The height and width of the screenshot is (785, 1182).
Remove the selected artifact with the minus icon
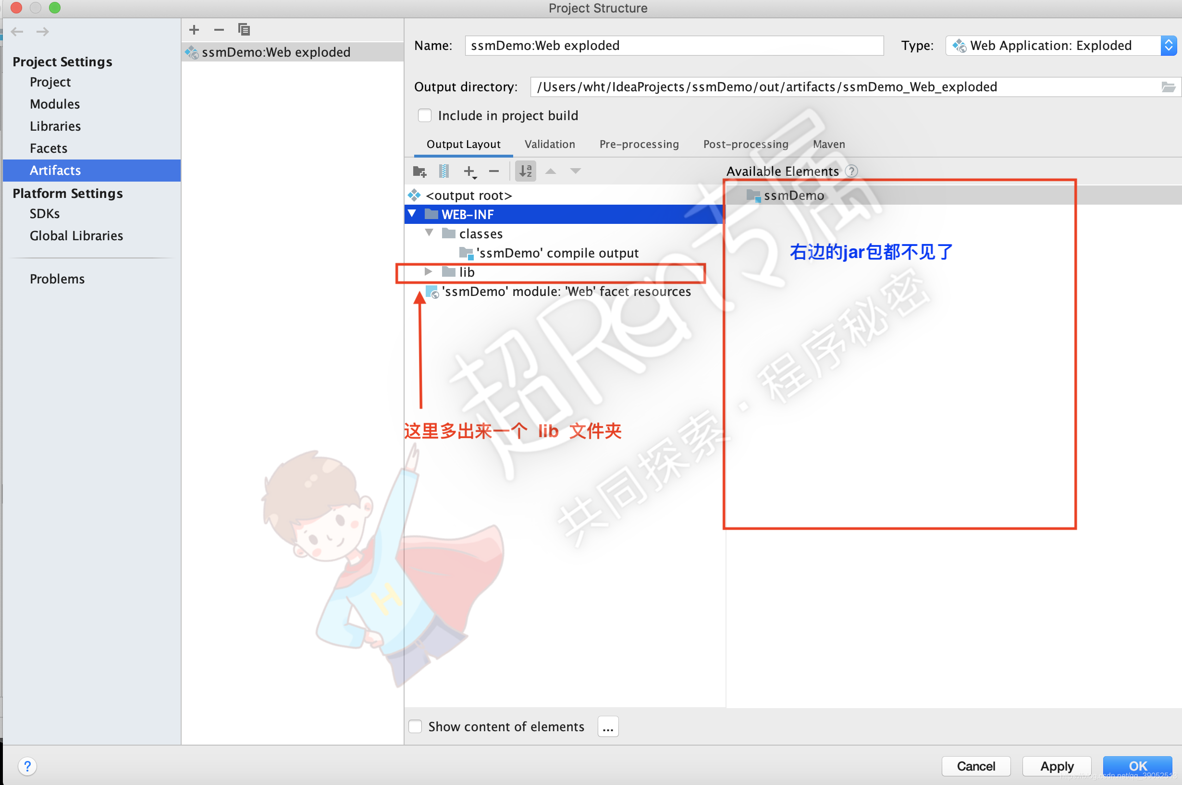[219, 30]
